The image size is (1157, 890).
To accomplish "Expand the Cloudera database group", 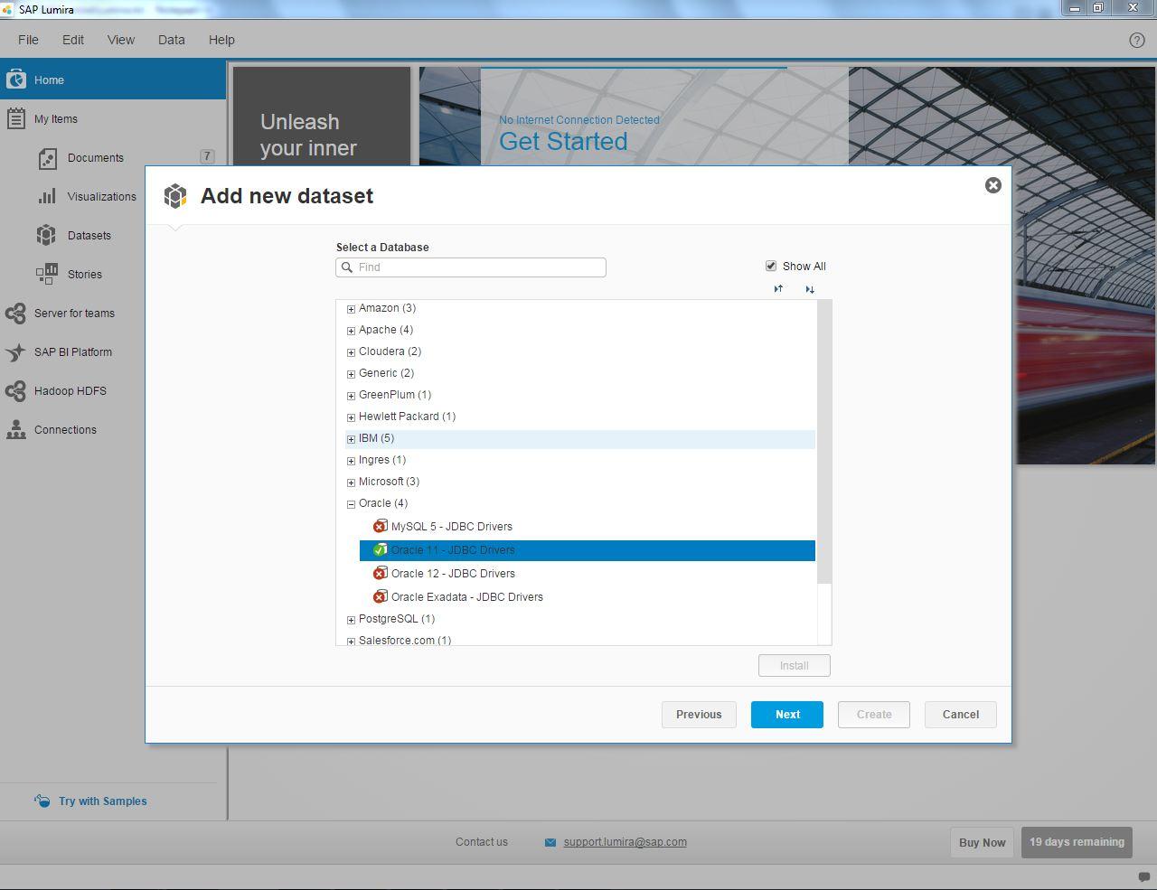I will point(351,352).
